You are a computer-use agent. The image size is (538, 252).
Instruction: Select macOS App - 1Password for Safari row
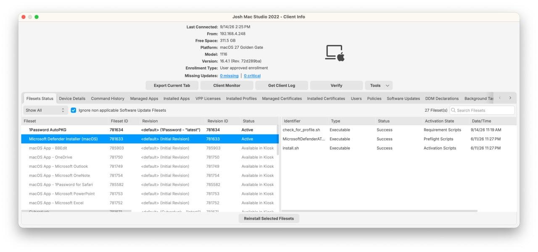[149, 185]
